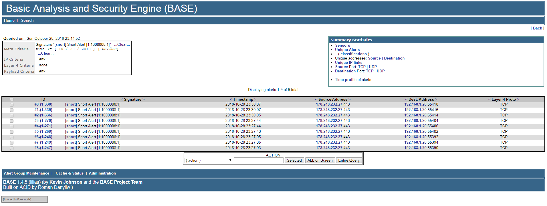Focus the text field in the ACTION box
Screen dimensions: 547x206
(259, 161)
